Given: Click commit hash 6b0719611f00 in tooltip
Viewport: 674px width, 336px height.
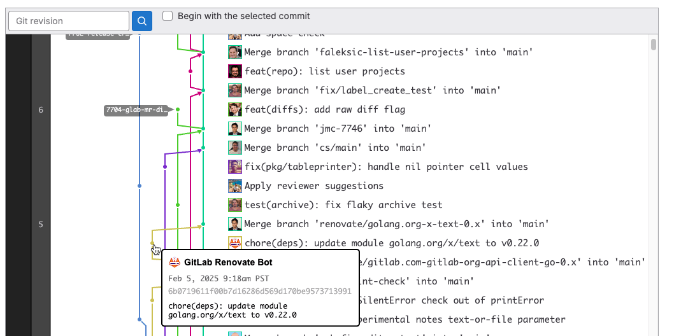Looking at the screenshot, I should [260, 291].
